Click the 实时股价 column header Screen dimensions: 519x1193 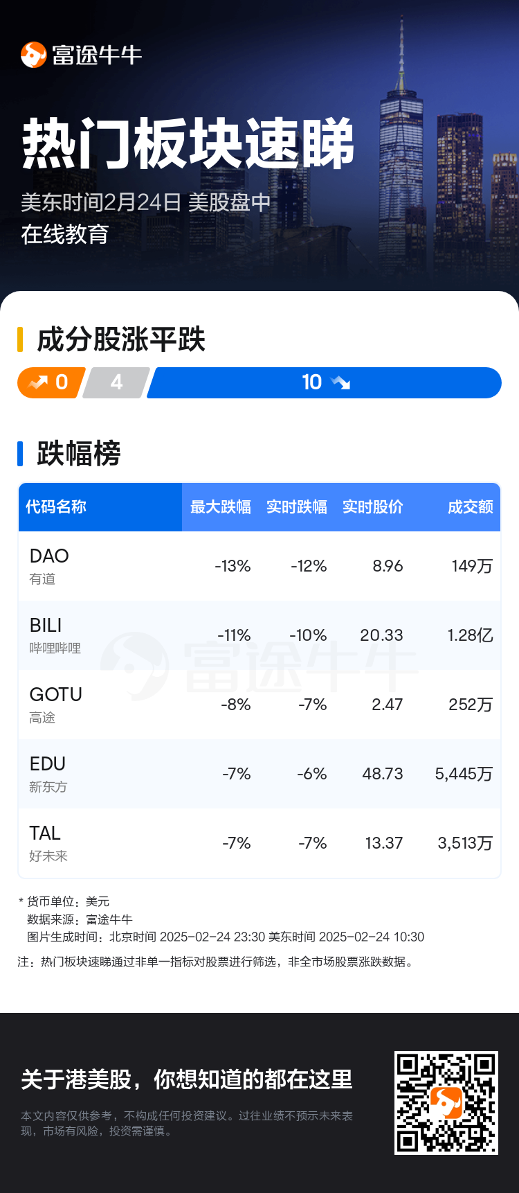tap(373, 507)
